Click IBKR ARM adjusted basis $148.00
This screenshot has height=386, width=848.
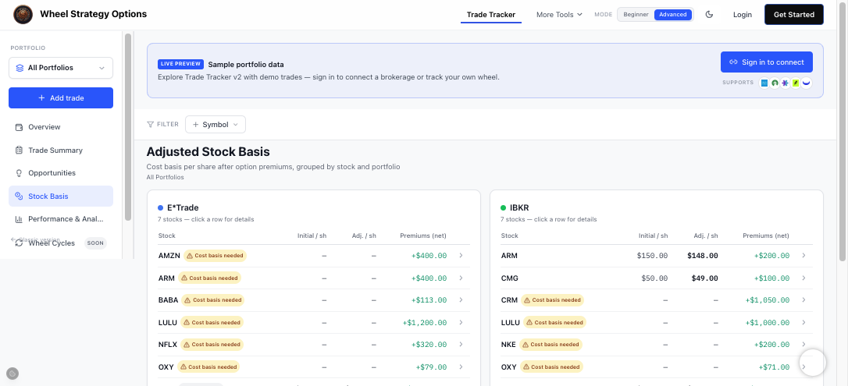(x=703, y=256)
